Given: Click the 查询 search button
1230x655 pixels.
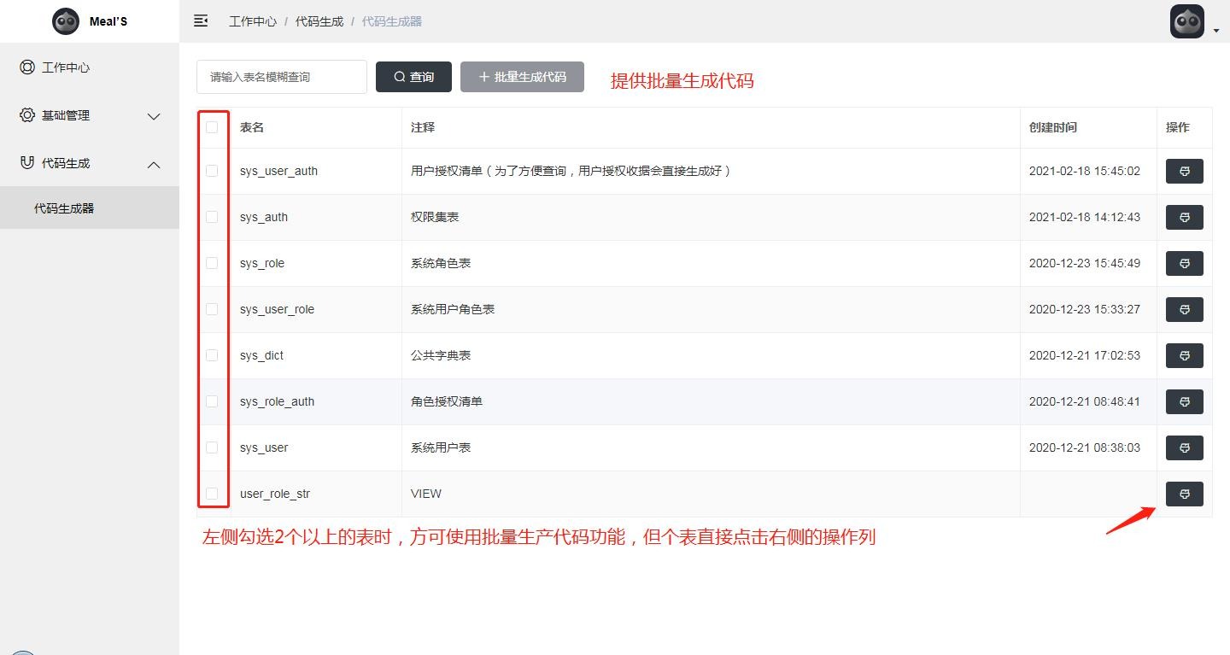Looking at the screenshot, I should (x=413, y=77).
